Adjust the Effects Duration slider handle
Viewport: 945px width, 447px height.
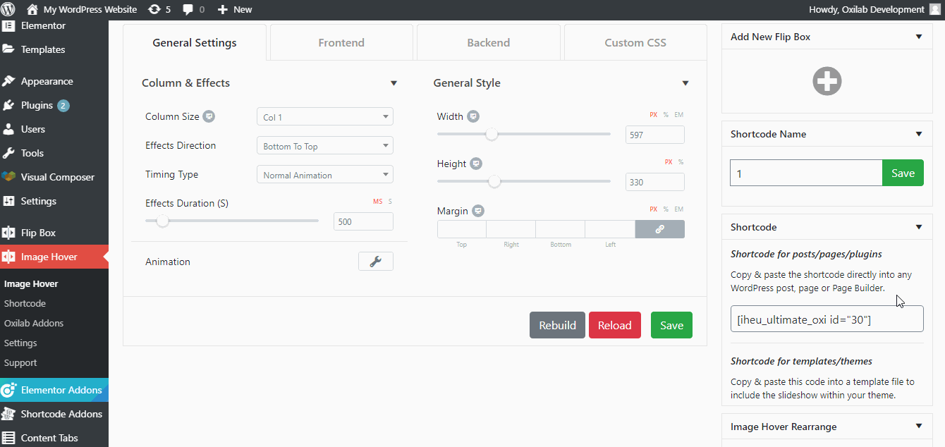[x=163, y=221]
